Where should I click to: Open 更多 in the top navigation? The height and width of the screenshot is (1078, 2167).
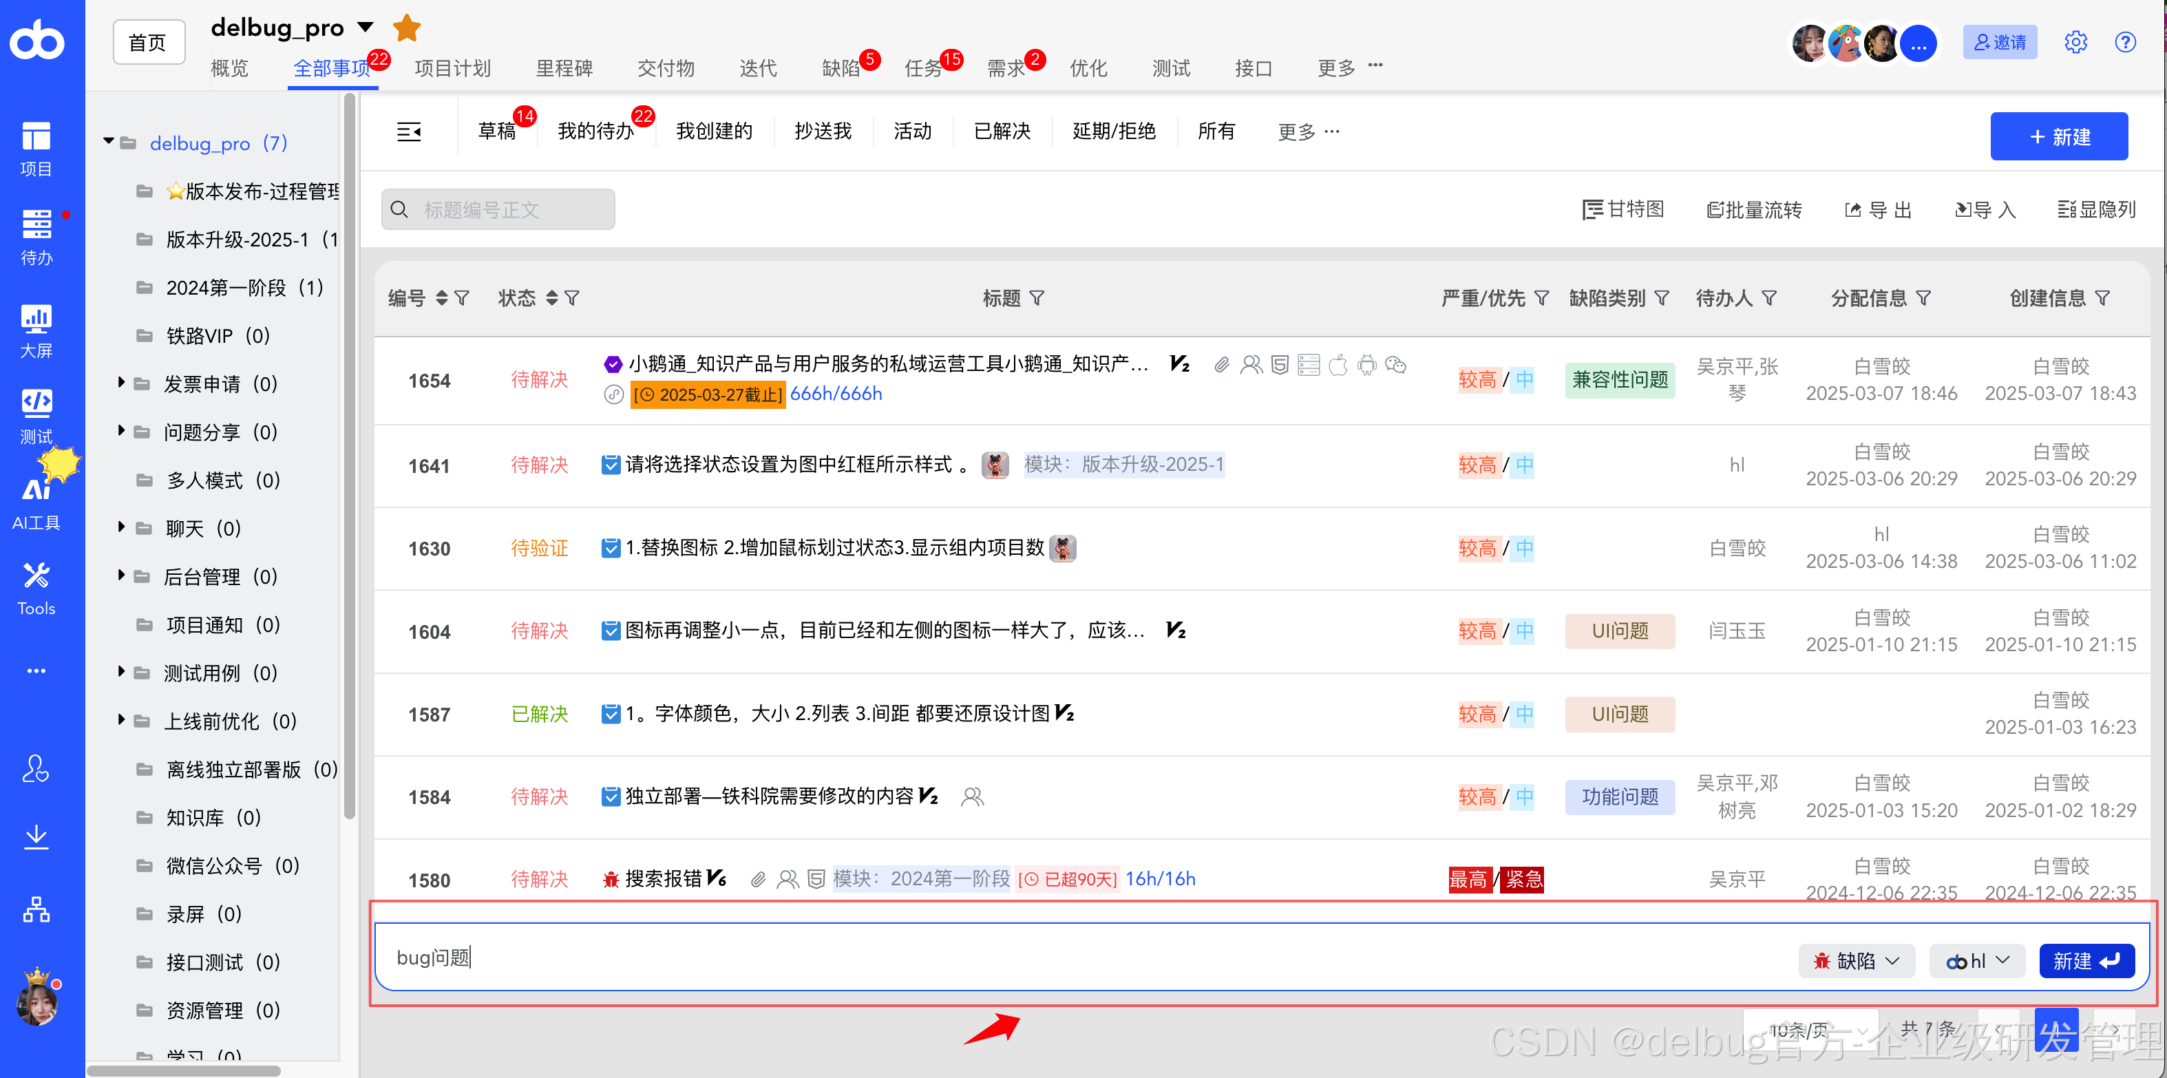1349,67
